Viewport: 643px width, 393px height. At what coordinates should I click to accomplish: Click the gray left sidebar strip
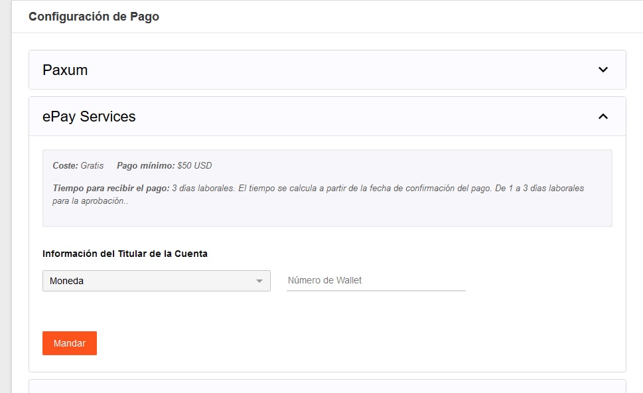click(x=6, y=199)
